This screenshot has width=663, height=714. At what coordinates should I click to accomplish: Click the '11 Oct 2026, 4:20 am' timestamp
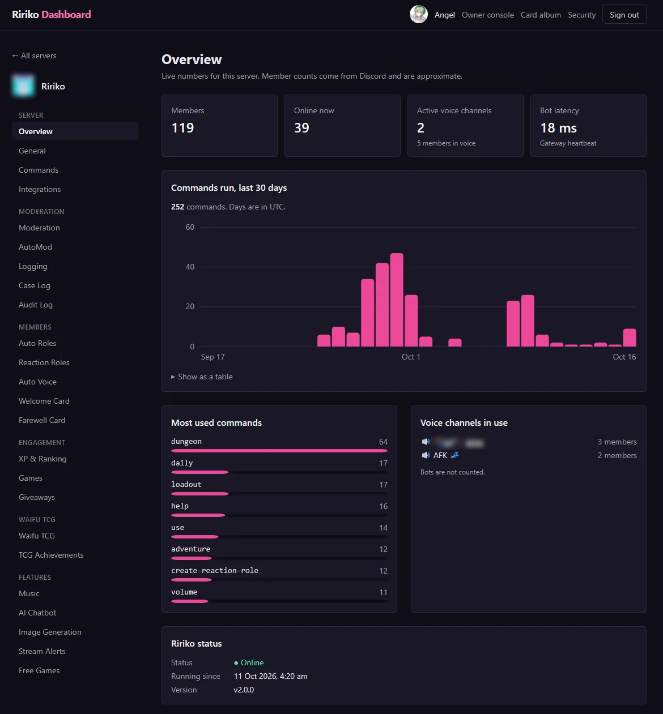click(x=270, y=676)
